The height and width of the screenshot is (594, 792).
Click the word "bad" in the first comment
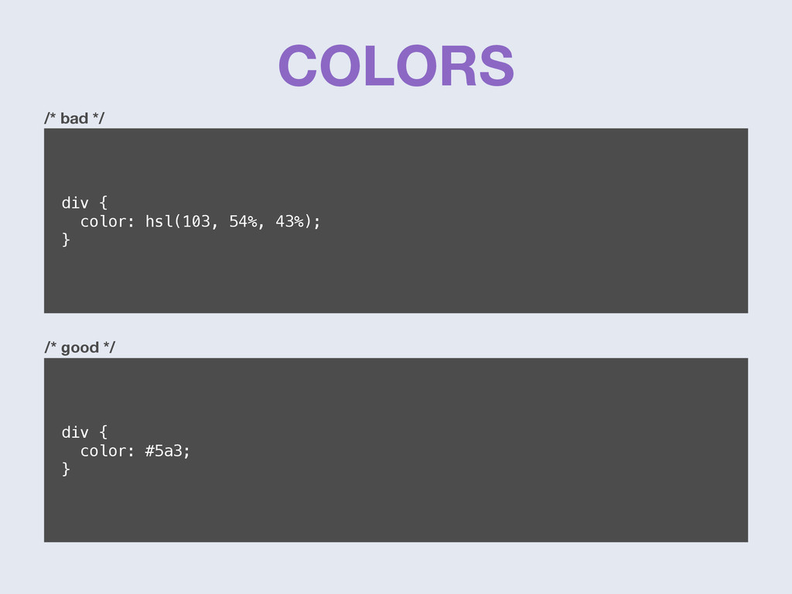(x=74, y=118)
